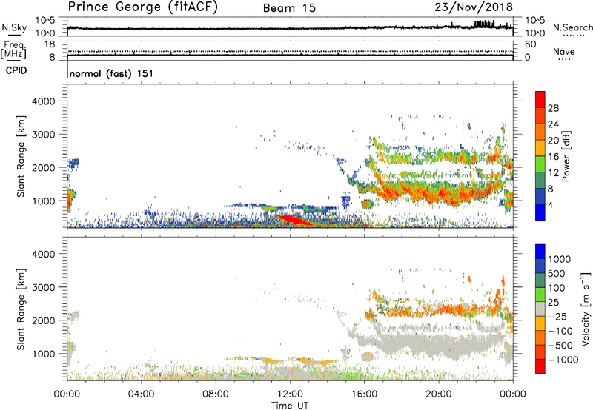The width and height of the screenshot is (593, 410).
Task: Click the "N.Sky" legend label
Action: click(x=14, y=27)
